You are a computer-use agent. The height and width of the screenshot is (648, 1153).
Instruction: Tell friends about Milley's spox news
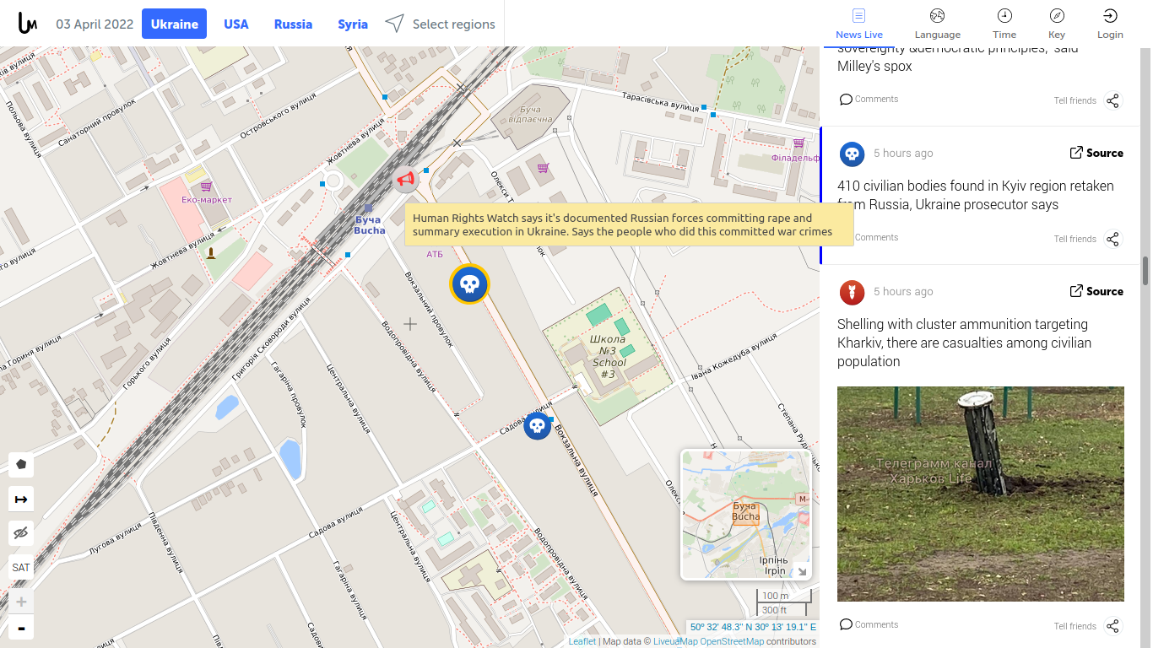(x=1075, y=100)
